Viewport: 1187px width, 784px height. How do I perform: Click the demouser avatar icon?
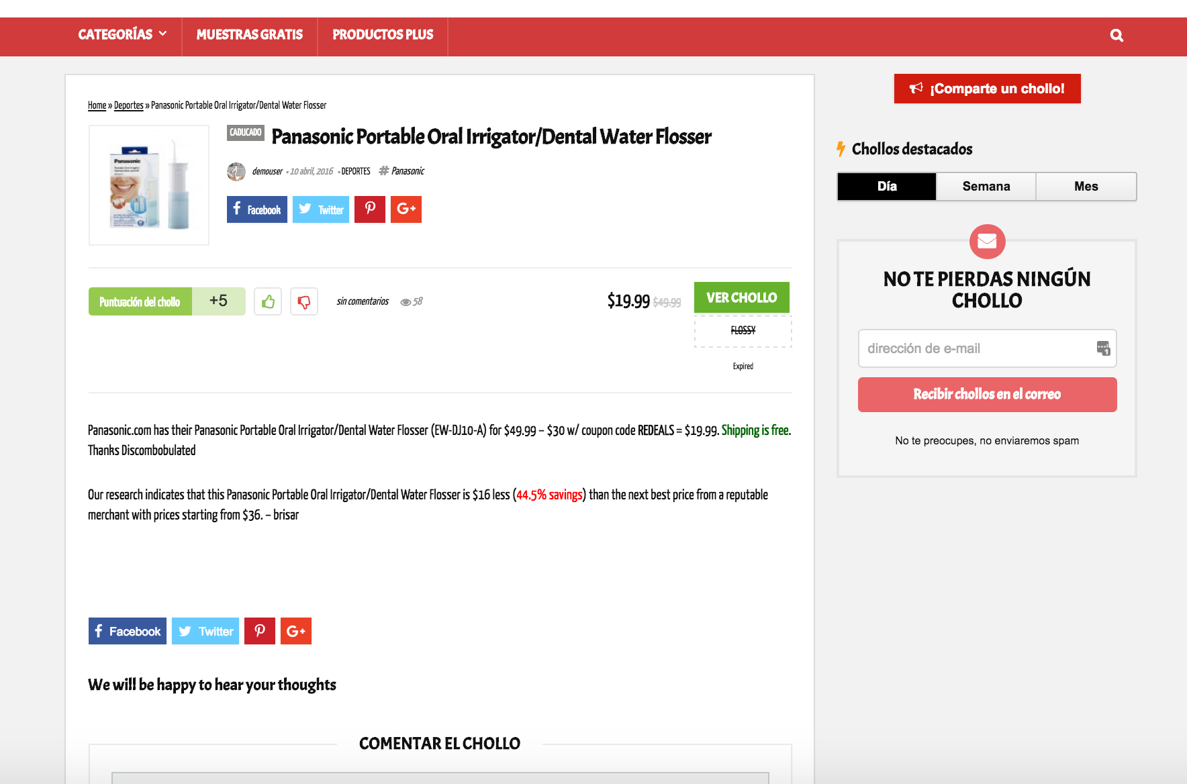click(236, 171)
